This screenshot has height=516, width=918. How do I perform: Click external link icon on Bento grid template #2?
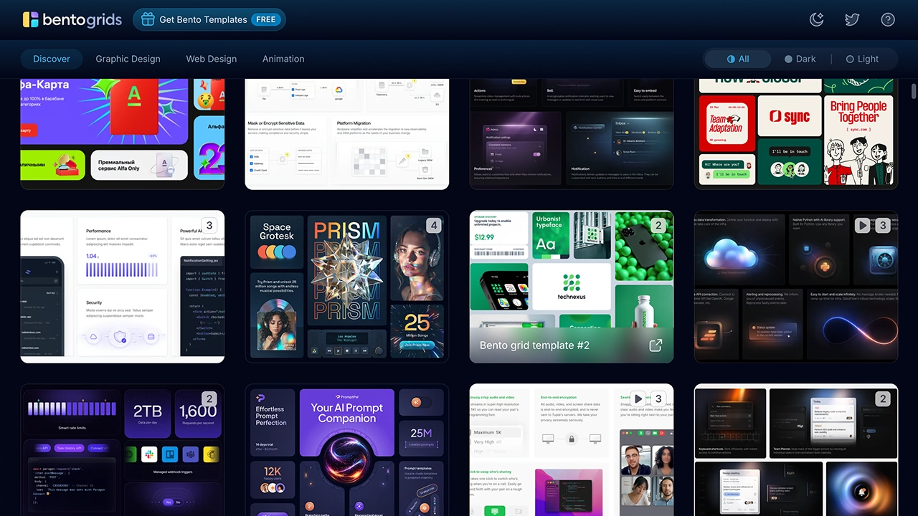[656, 345]
